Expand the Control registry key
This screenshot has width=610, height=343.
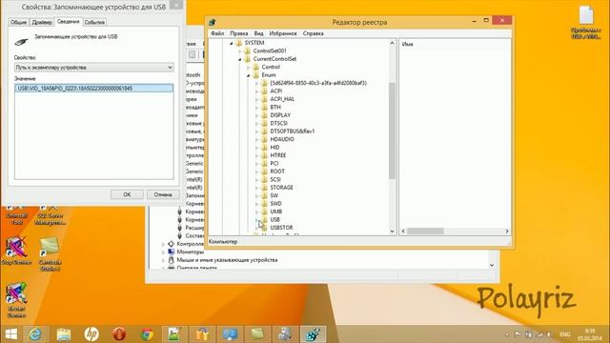tap(248, 68)
